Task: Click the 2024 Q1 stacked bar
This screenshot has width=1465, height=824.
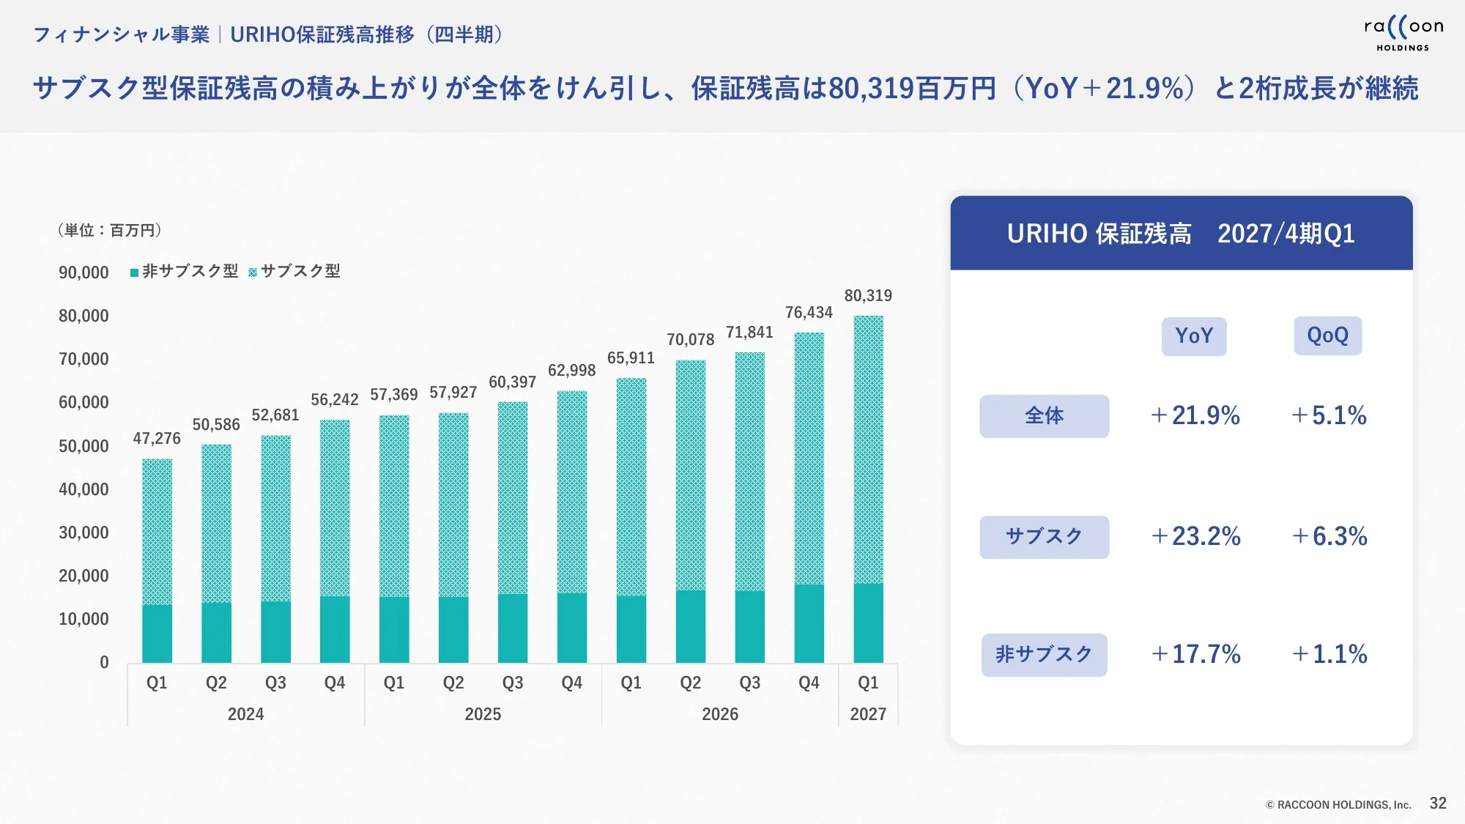Action: click(x=157, y=561)
